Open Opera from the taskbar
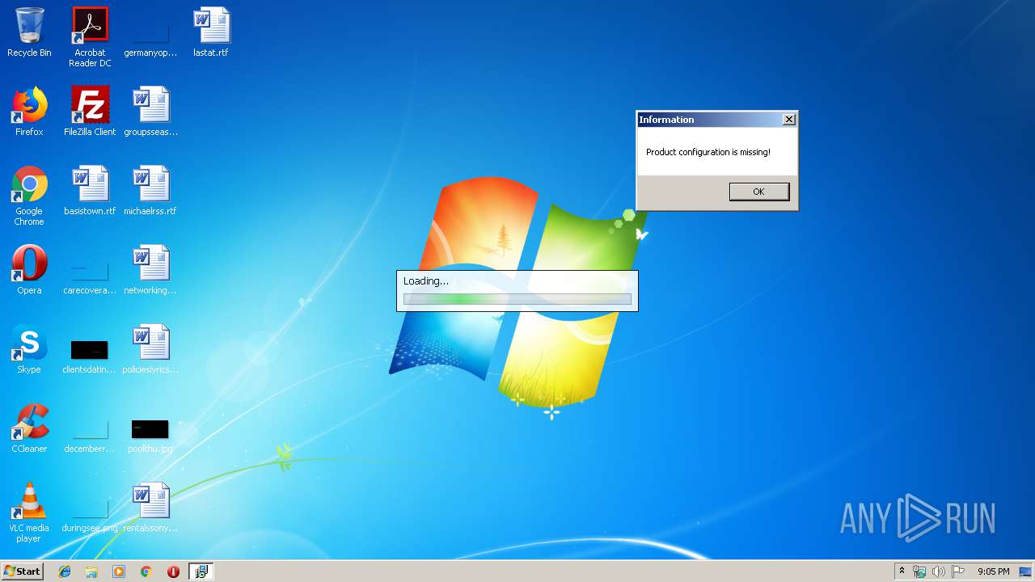1035x582 pixels. pos(173,571)
